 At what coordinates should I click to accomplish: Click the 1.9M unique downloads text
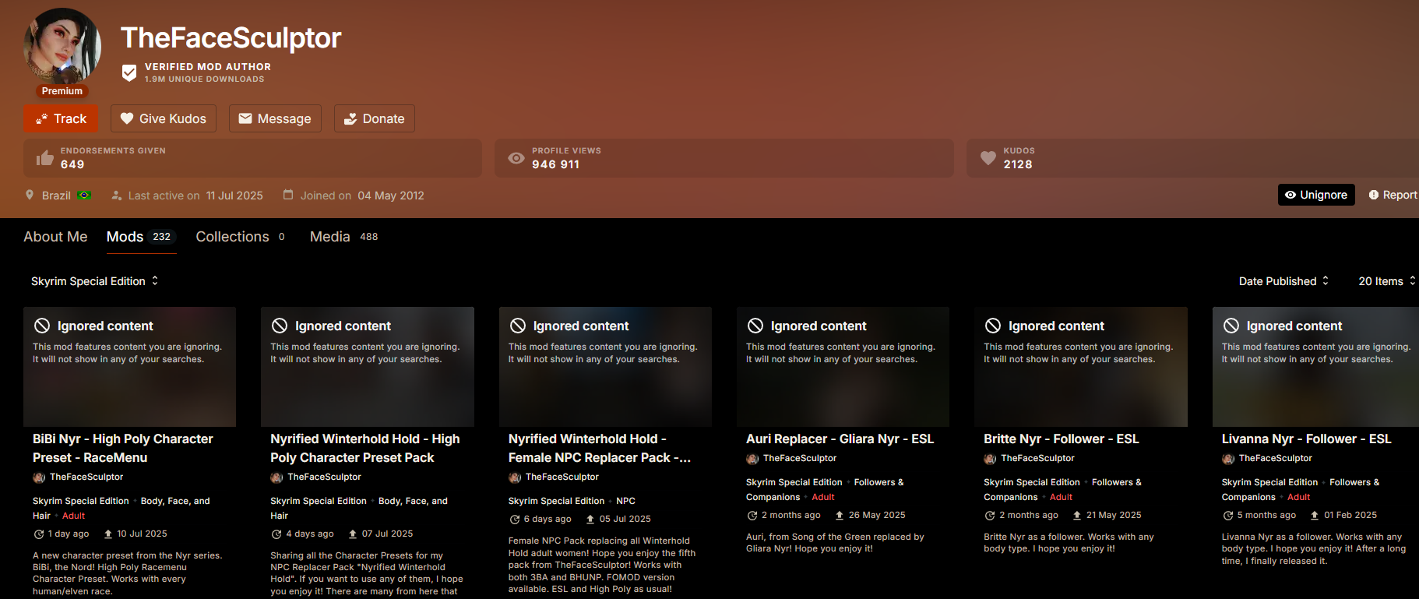(204, 79)
